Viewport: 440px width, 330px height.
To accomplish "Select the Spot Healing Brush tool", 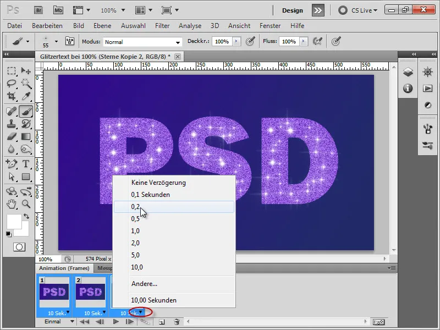I will click(12, 112).
